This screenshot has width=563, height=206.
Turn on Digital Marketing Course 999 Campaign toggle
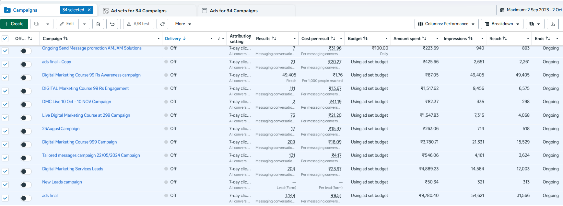click(x=26, y=145)
